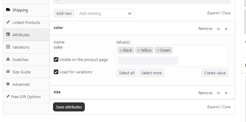Click the color values search input field
Image resolution: width=246 pixels, height=122 pixels.
coord(148,61)
